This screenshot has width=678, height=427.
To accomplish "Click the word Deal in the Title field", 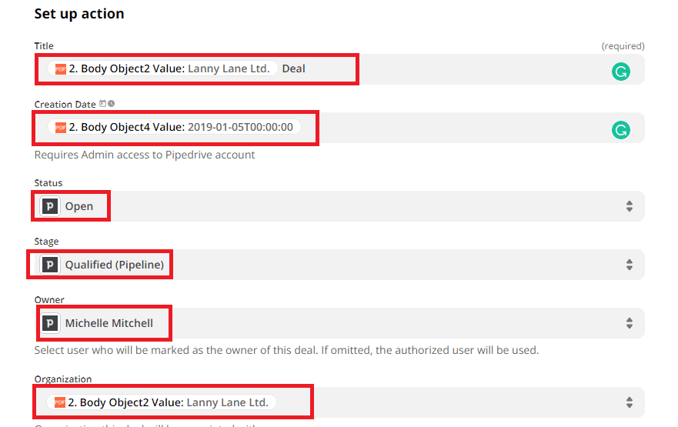I will [x=293, y=68].
